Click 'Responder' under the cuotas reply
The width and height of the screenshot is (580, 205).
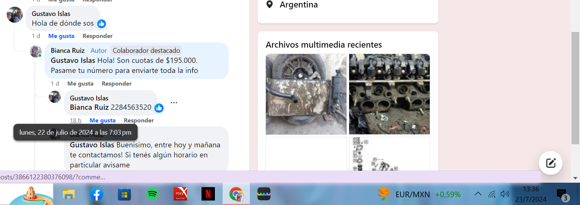117,84
